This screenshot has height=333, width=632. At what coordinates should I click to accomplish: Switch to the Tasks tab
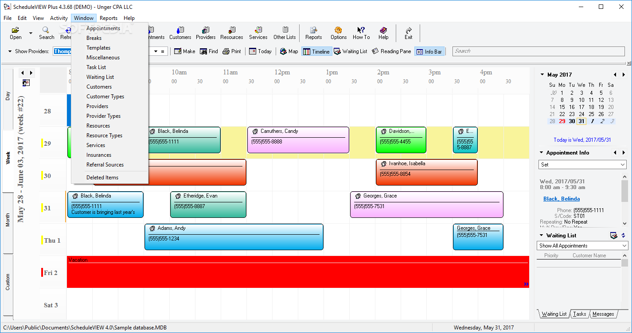tap(579, 314)
